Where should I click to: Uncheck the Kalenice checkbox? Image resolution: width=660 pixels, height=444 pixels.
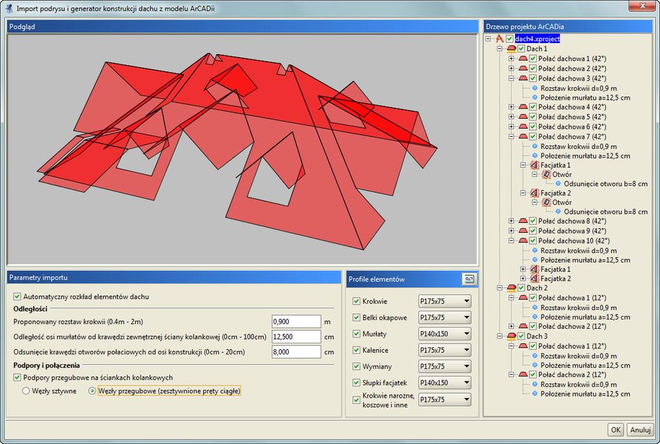[356, 350]
